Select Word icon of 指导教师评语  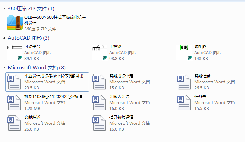[x=99, y=123]
